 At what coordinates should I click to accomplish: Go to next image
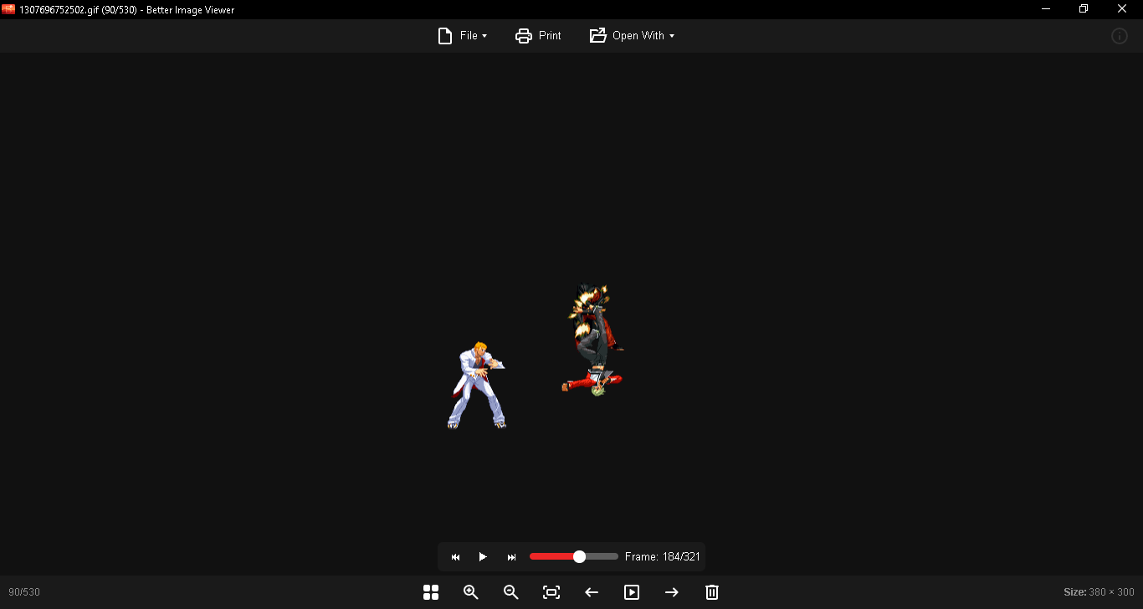click(x=672, y=592)
